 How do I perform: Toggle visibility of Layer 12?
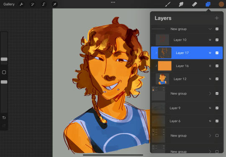(x=217, y=79)
